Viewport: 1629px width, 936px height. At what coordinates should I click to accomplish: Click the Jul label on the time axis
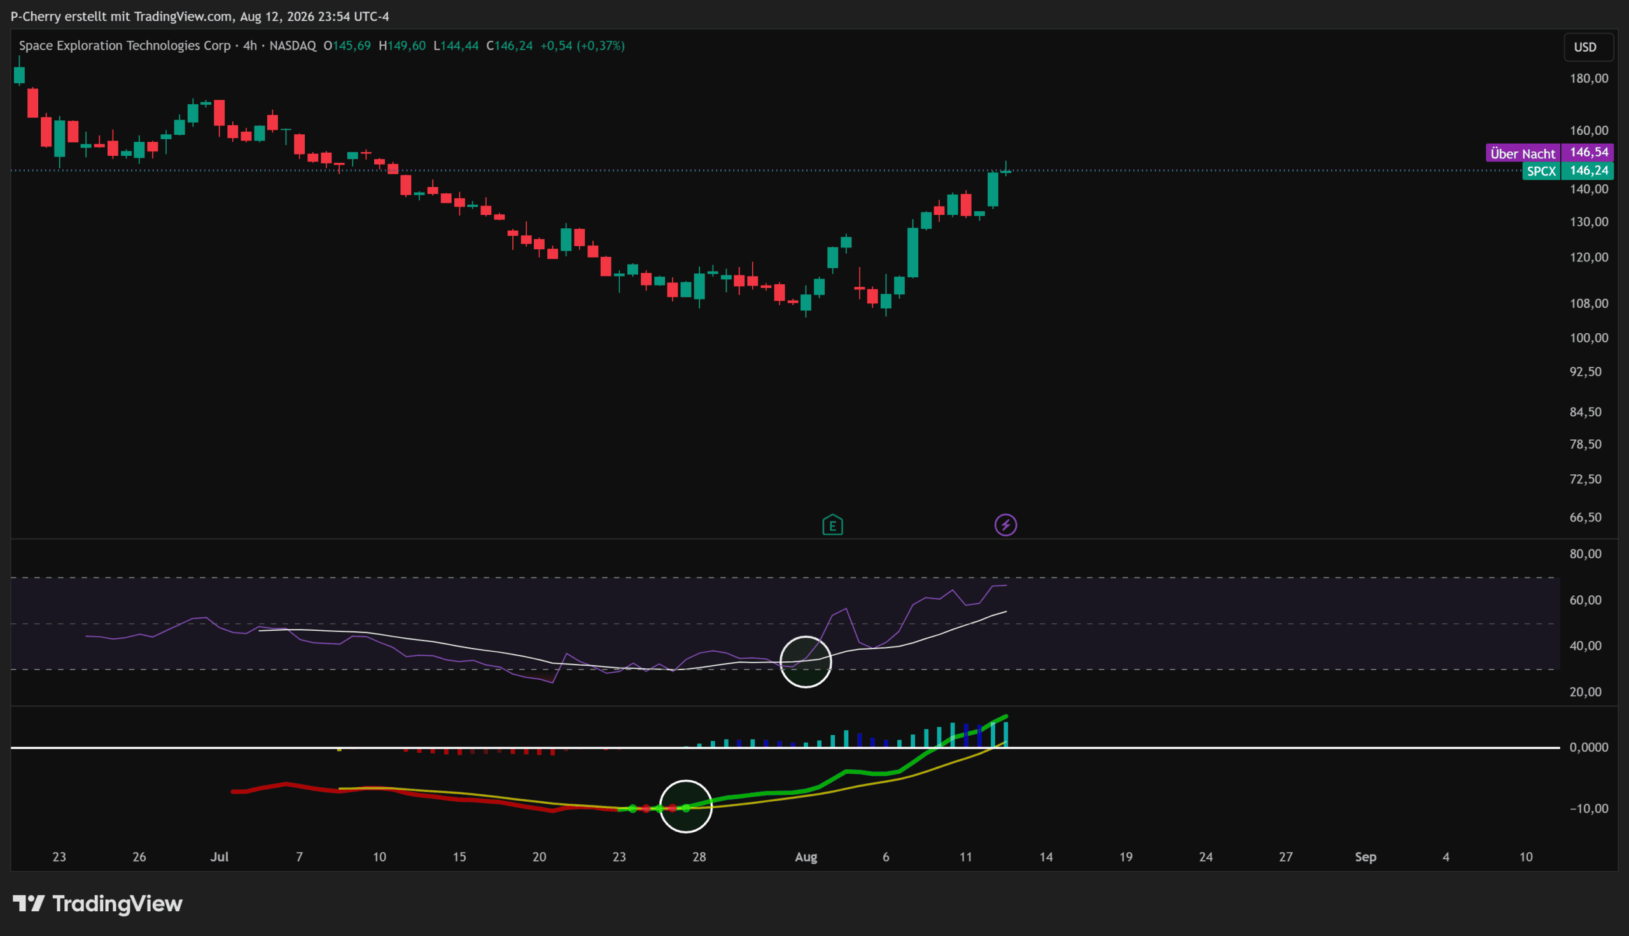tap(220, 857)
